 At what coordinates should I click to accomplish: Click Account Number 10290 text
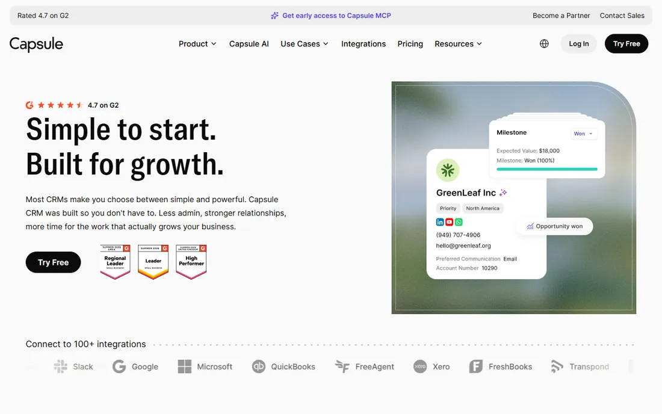[466, 268]
